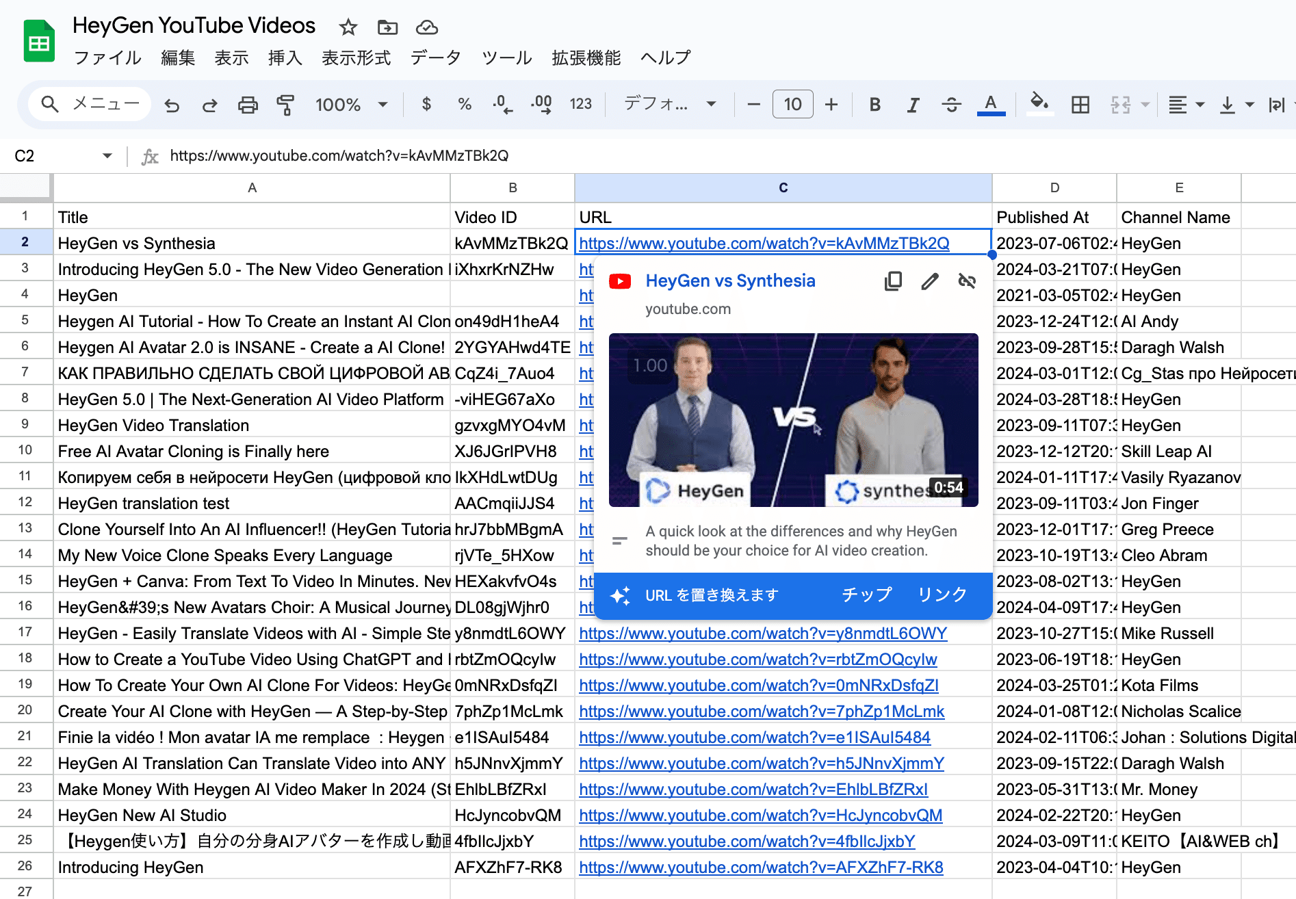Select the paint format roller icon

285,105
